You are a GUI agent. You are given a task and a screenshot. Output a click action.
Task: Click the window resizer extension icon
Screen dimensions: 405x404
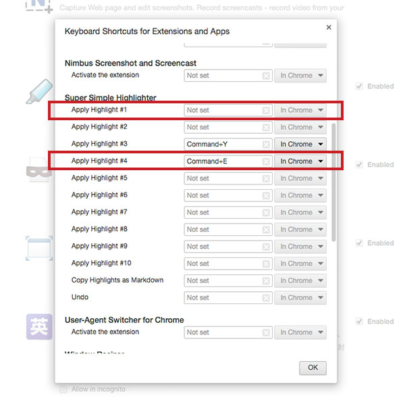pyautogui.click(x=39, y=248)
